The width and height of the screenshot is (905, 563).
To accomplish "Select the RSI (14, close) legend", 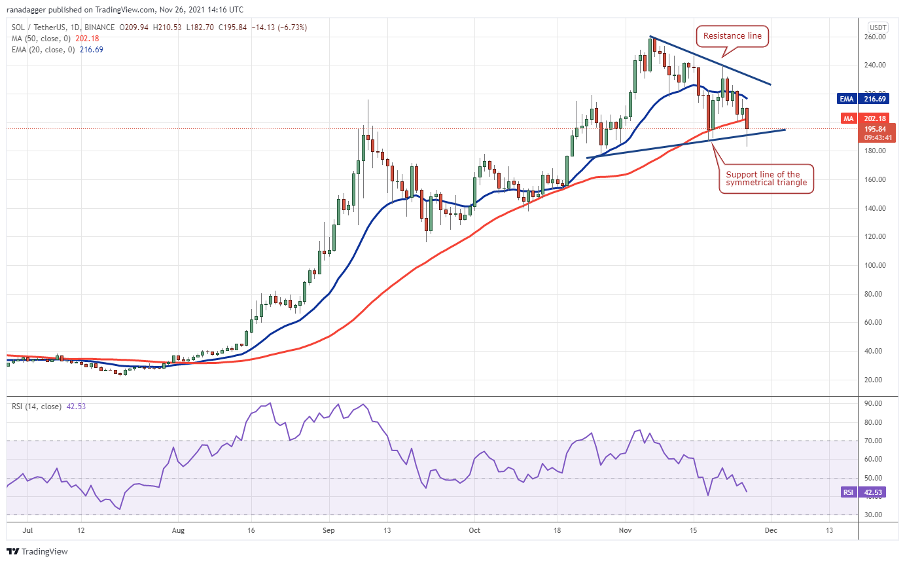I will coord(35,407).
